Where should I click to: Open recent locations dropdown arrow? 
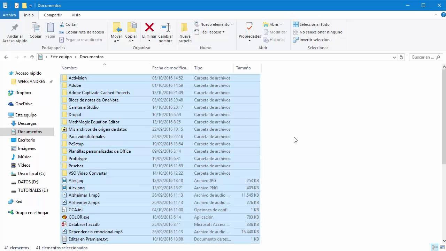click(x=25, y=57)
